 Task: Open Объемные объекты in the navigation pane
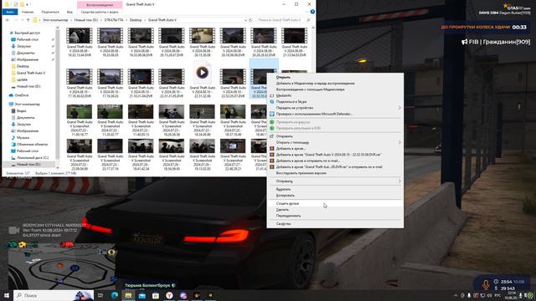pos(32,145)
